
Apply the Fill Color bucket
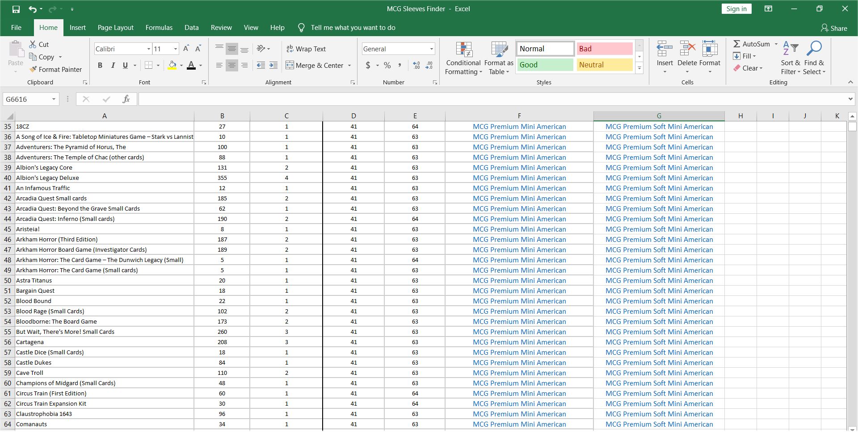172,65
